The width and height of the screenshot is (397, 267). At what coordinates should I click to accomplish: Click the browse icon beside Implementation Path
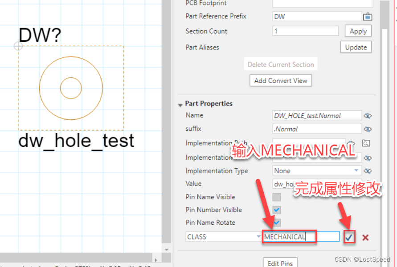(x=366, y=143)
